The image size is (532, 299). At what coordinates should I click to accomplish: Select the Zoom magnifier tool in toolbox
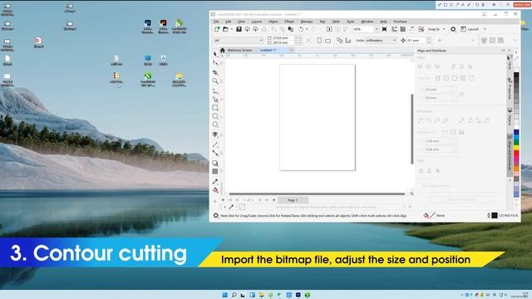pyautogui.click(x=215, y=81)
